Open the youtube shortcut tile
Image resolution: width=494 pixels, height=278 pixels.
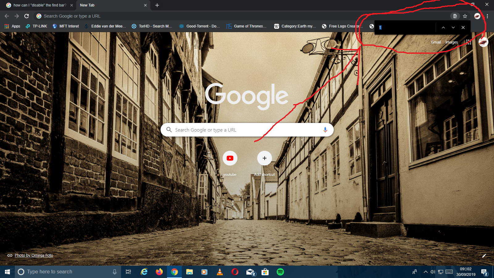[230, 164]
